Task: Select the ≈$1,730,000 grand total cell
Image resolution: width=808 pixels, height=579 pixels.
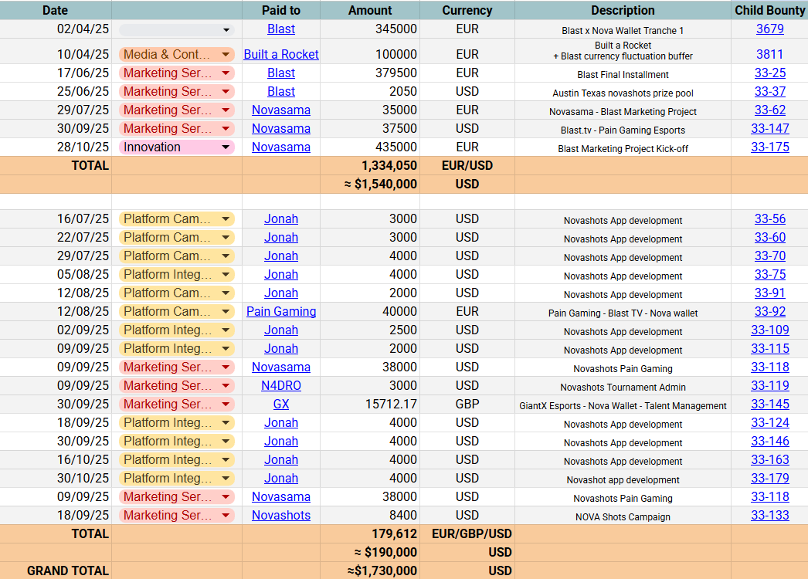Action: tap(370, 571)
